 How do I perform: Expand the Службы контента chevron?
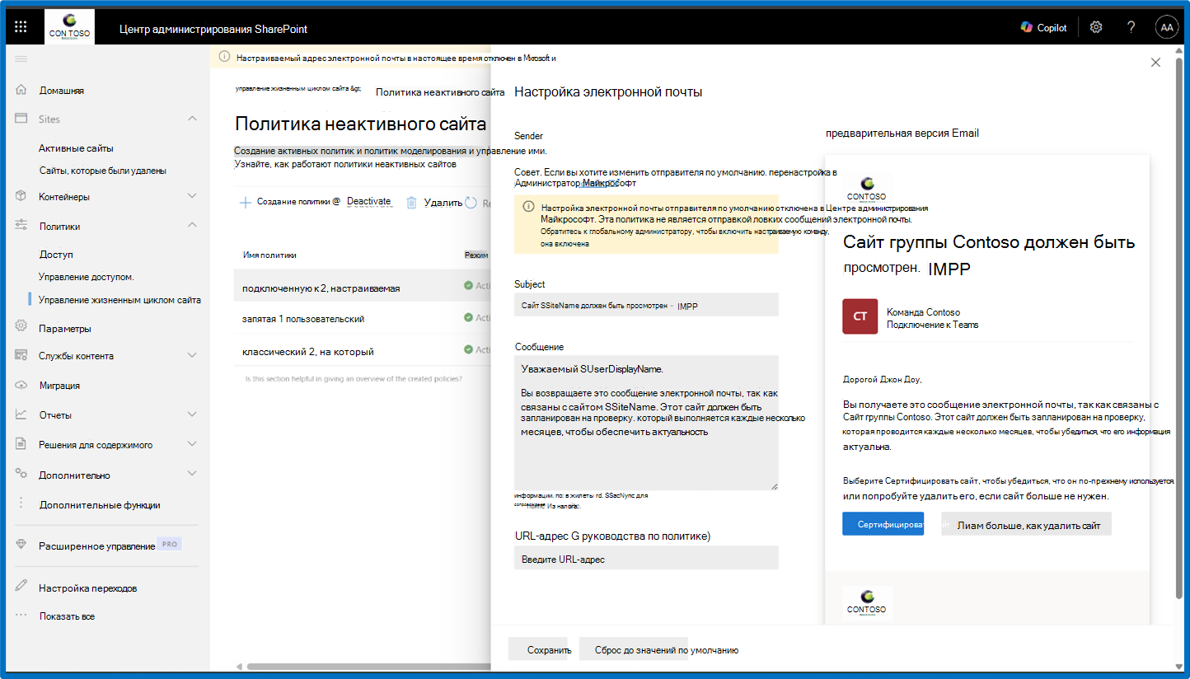pyautogui.click(x=192, y=355)
